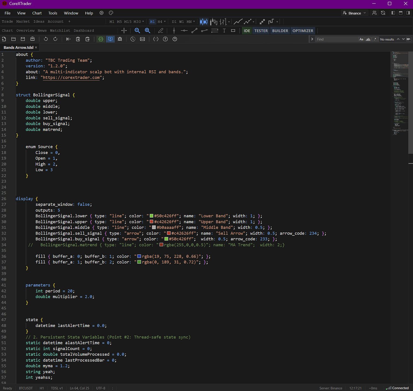This screenshot has width=413, height=391.
Task: Expand the hourly timeframes dropdown after H4
Action: tap(165, 21)
